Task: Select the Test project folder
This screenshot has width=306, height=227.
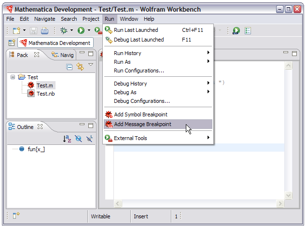Action: click(x=33, y=77)
